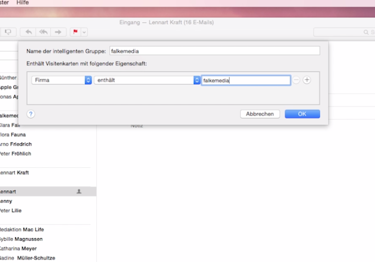The width and height of the screenshot is (375, 262).
Task: Click the red flag icon
Action: coord(75,32)
